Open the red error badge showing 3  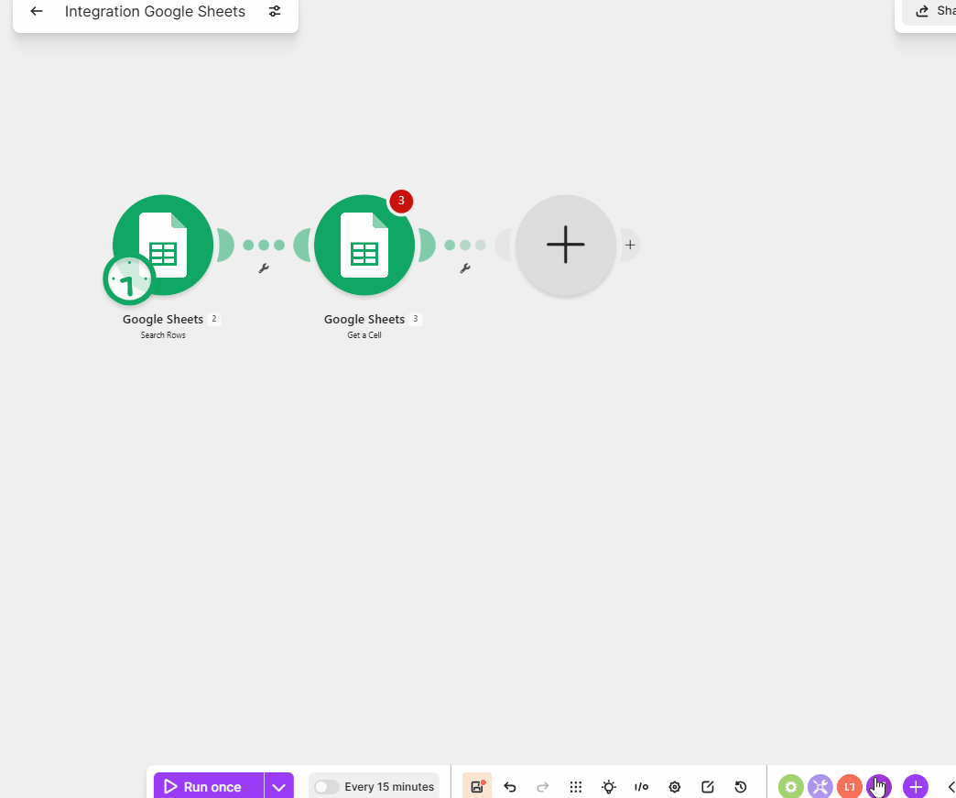coord(401,201)
